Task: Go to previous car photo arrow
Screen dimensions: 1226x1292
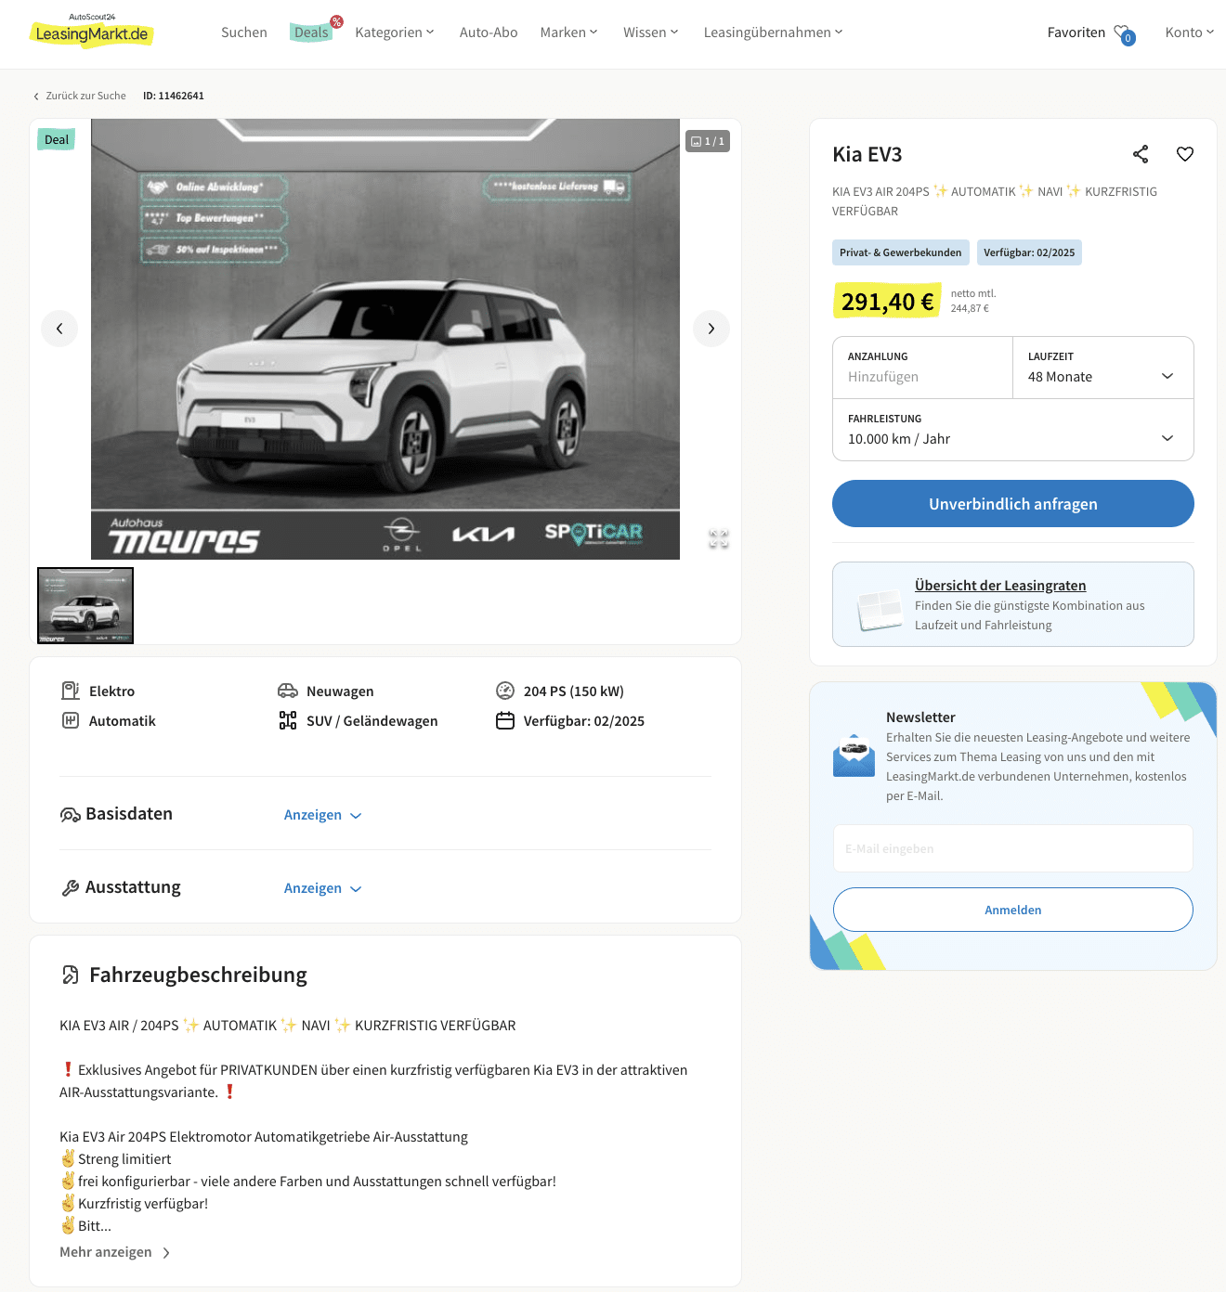Action: click(59, 329)
